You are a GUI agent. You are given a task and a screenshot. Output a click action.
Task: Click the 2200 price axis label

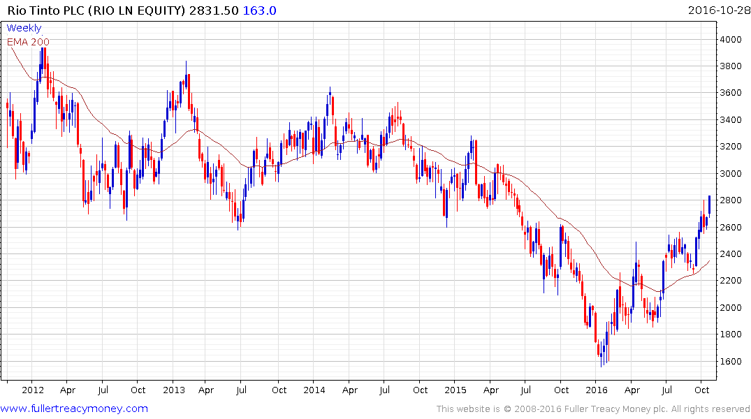[x=731, y=281]
